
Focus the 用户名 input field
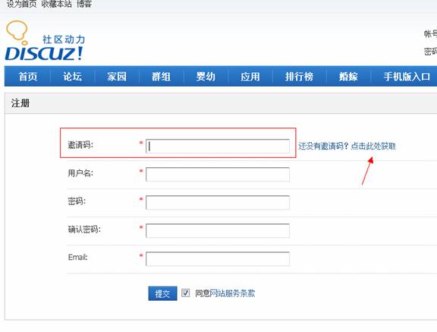tap(218, 175)
